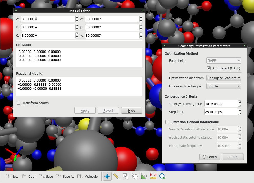This screenshot has width=254, height=183.
Task: Click the green plus on Unit Cell Editor title
Action: [16, 11]
